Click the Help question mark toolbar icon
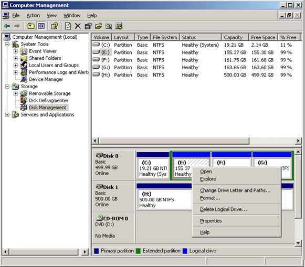 click(x=55, y=26)
